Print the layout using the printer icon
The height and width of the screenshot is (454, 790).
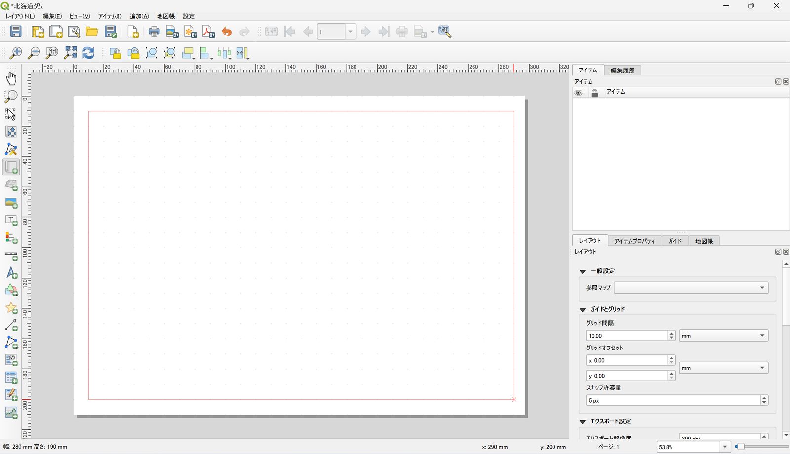pos(154,32)
